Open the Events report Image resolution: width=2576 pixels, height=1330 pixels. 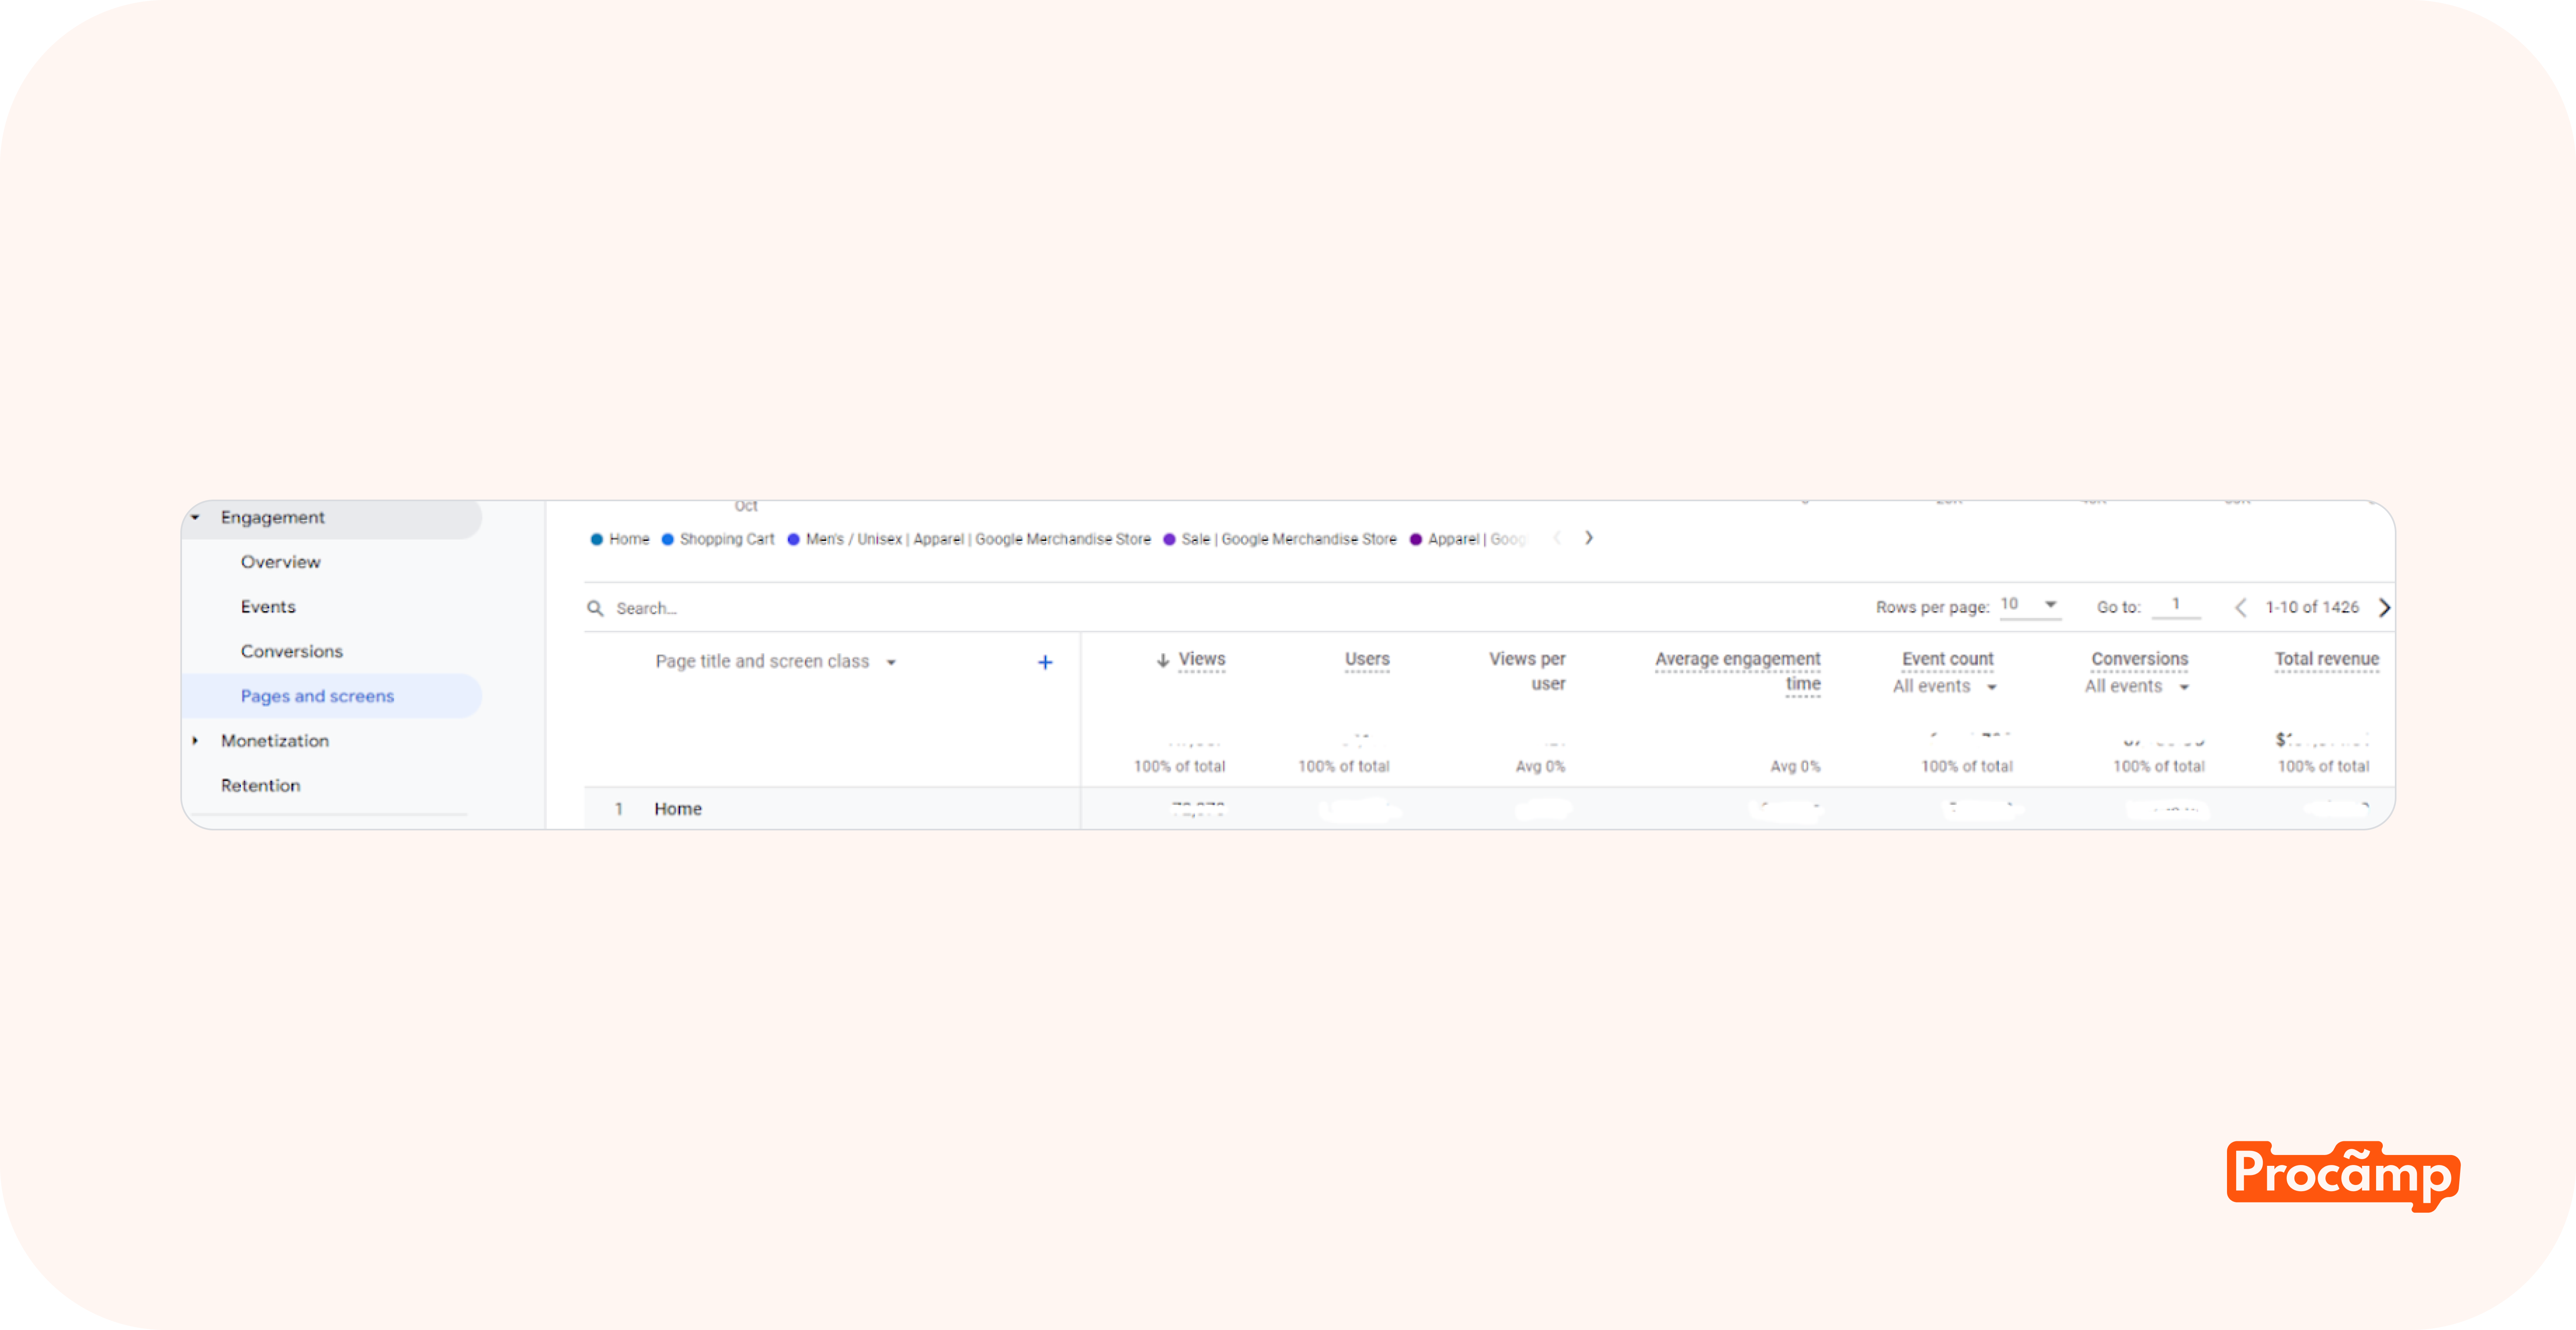coord(268,607)
